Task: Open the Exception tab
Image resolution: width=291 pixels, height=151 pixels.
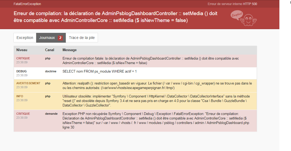Action: [25, 38]
